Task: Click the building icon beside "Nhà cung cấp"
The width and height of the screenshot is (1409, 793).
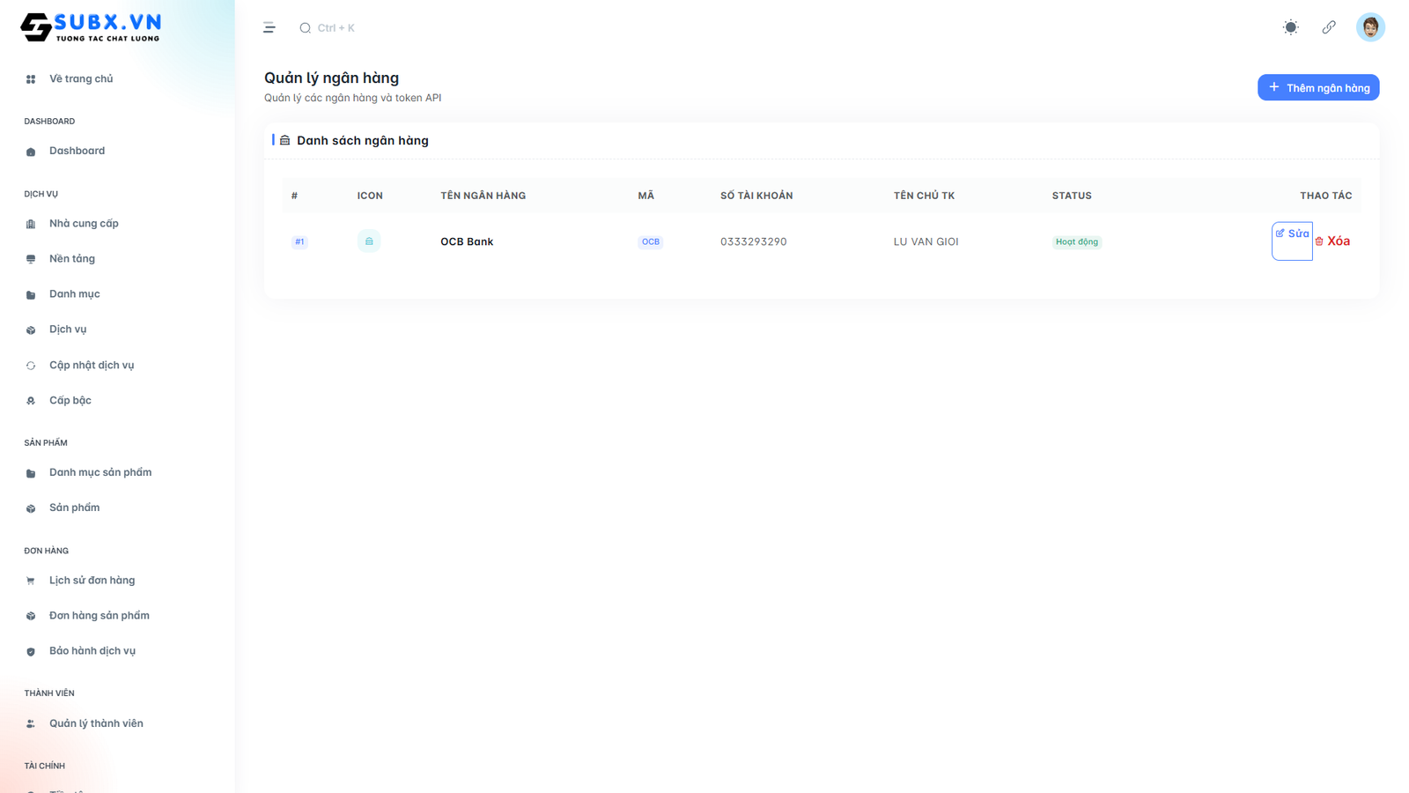Action: (x=30, y=223)
